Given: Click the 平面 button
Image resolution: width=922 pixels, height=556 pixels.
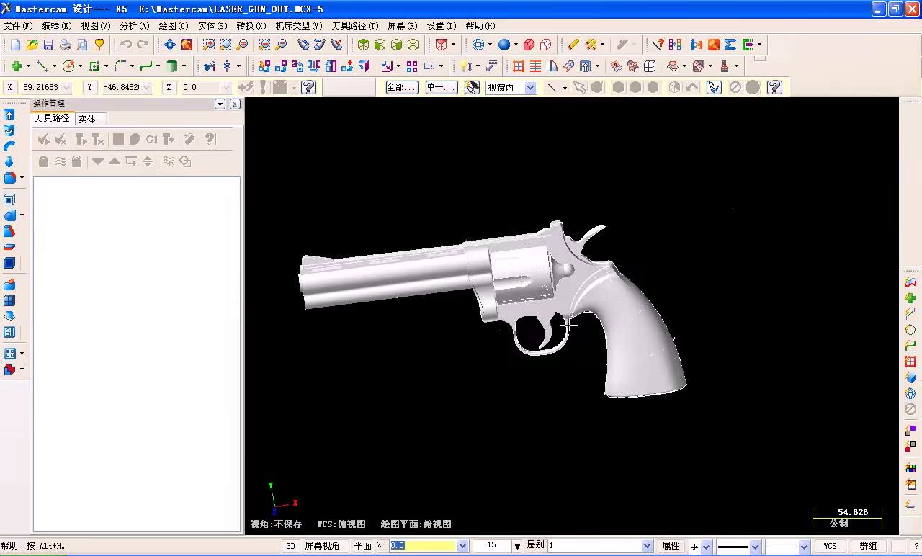Looking at the screenshot, I should [363, 546].
